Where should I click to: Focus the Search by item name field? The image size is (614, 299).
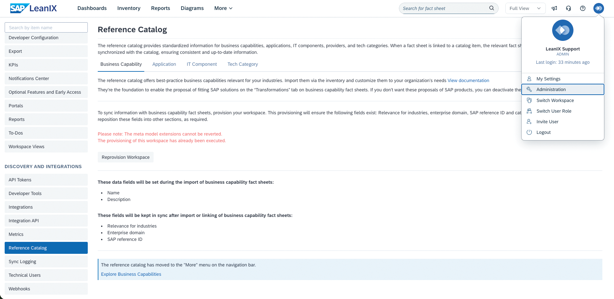pyautogui.click(x=46, y=28)
